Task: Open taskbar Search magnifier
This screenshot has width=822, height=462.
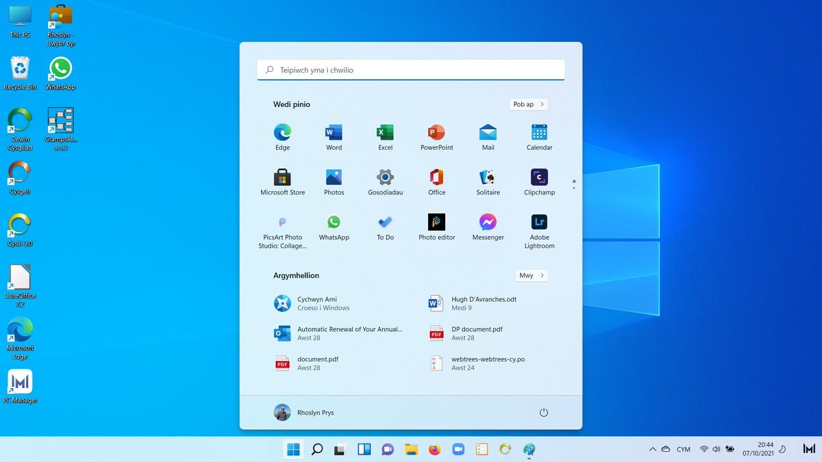Action: (x=317, y=449)
